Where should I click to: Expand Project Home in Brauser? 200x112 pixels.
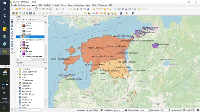pyautogui.click(x=17, y=75)
